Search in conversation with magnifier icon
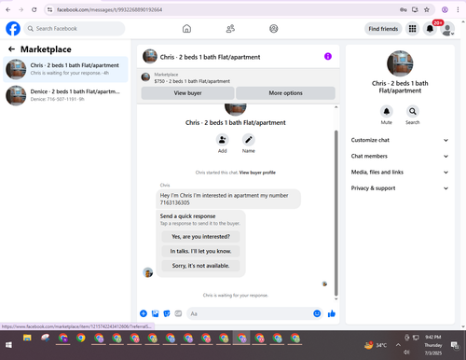Viewport: 466px width, 360px height. (413, 111)
